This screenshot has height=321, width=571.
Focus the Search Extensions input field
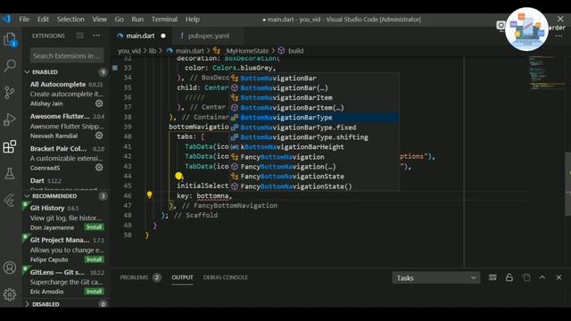pyautogui.click(x=67, y=55)
